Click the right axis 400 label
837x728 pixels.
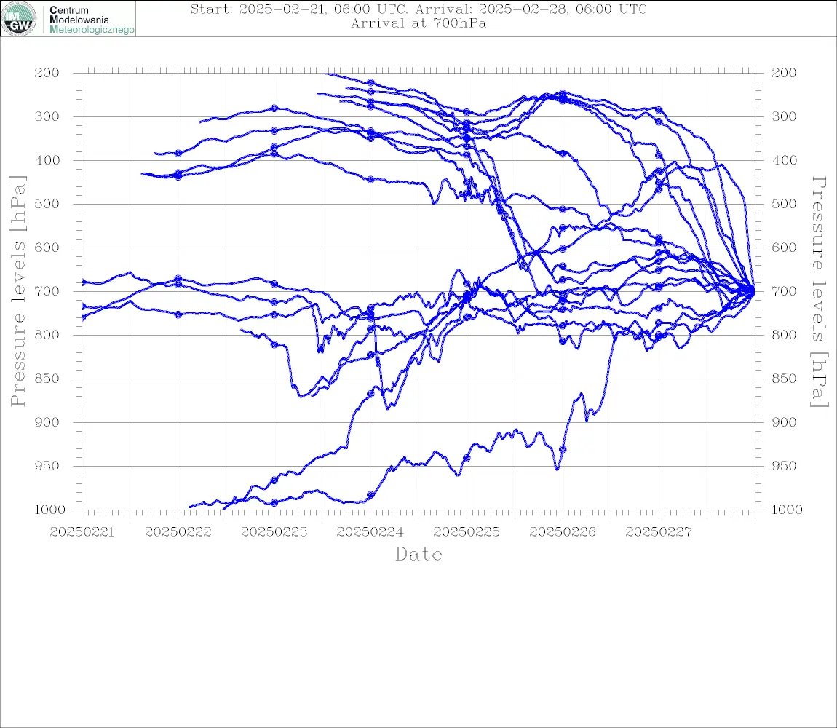coord(784,160)
